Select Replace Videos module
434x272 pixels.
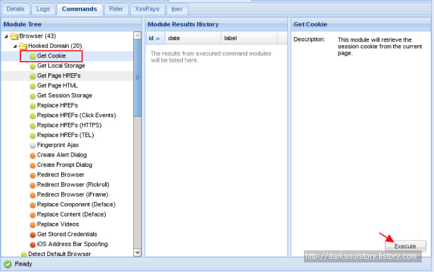coord(58,224)
